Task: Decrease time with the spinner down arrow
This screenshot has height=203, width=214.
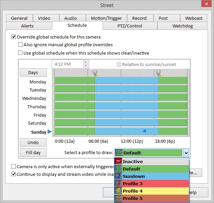Action: click(86, 66)
